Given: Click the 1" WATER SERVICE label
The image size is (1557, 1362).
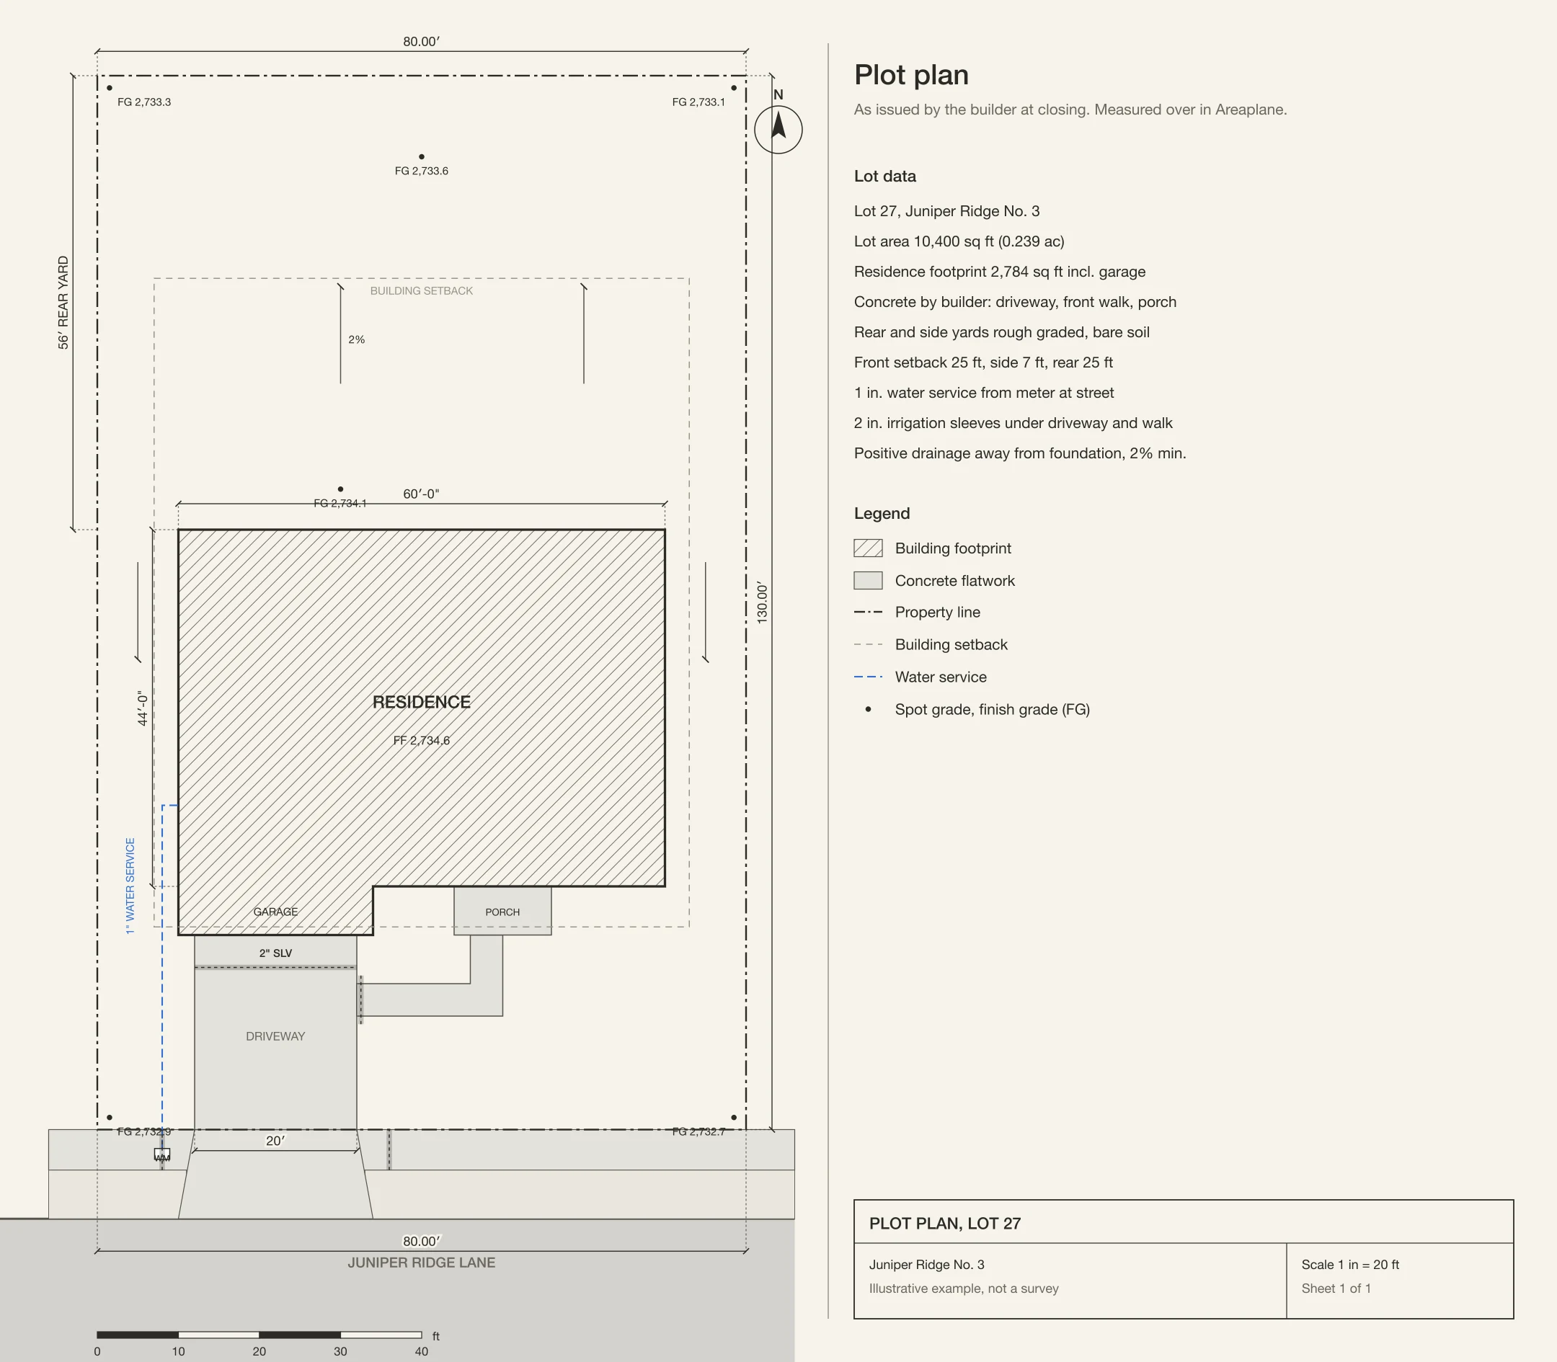Looking at the screenshot, I should click(130, 886).
